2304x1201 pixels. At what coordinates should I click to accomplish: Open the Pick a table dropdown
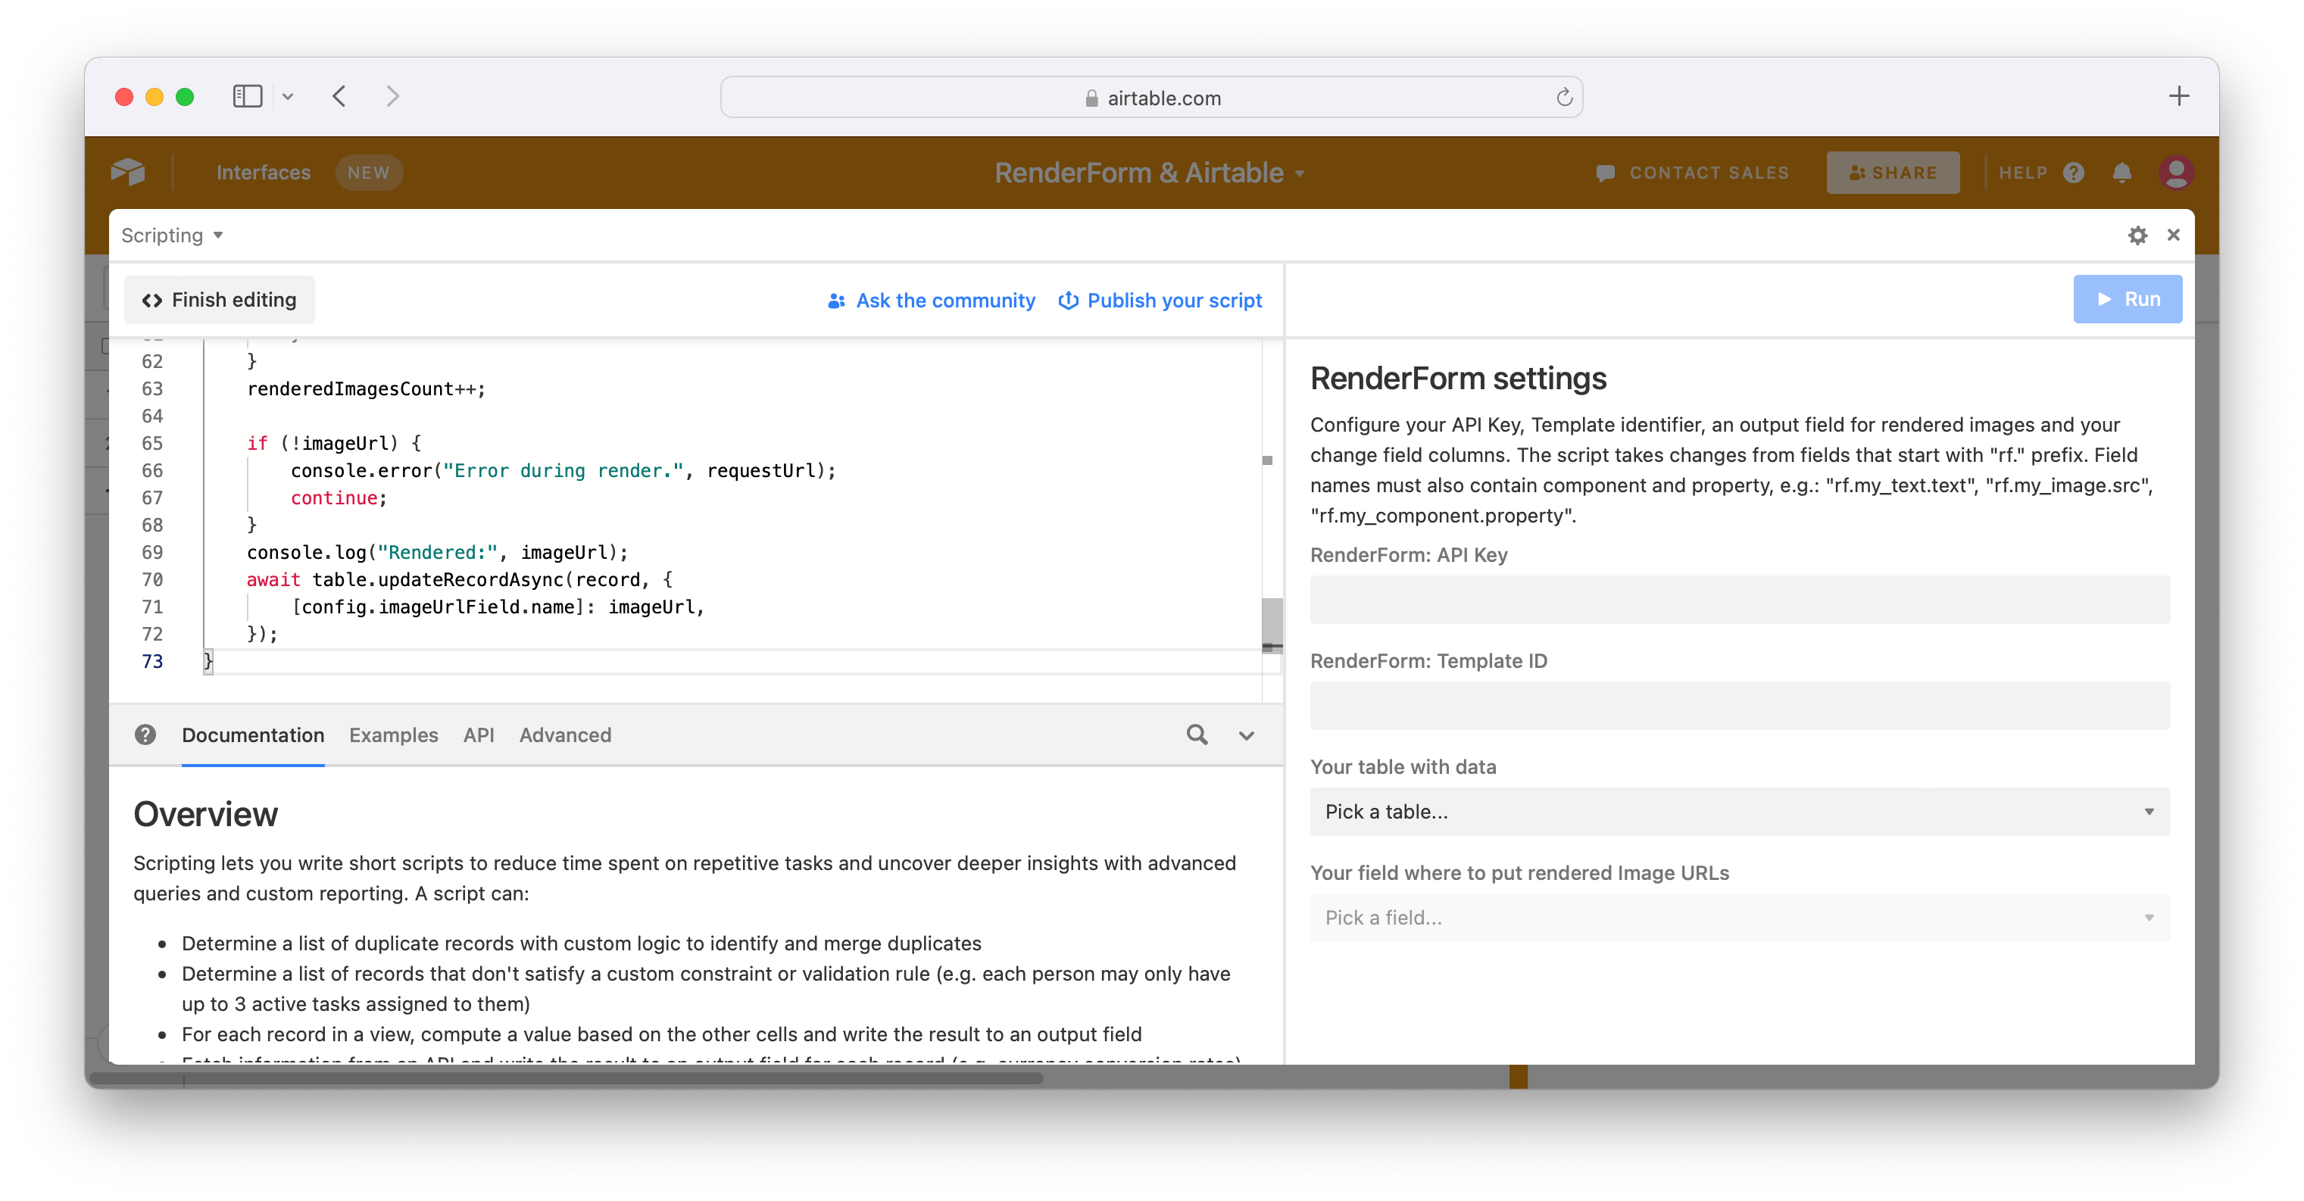pos(1739,811)
